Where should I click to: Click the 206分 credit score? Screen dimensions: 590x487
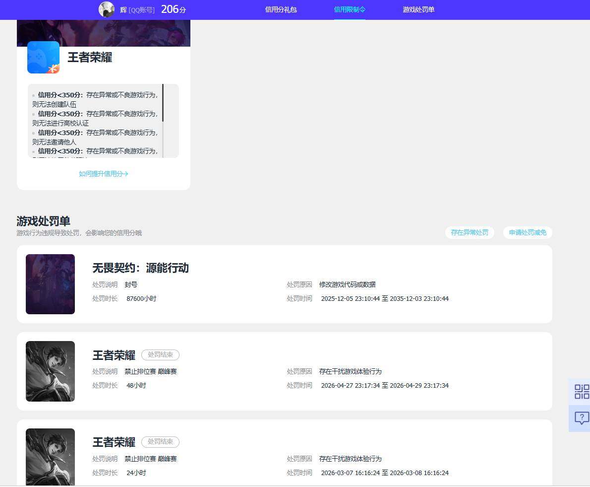click(174, 9)
